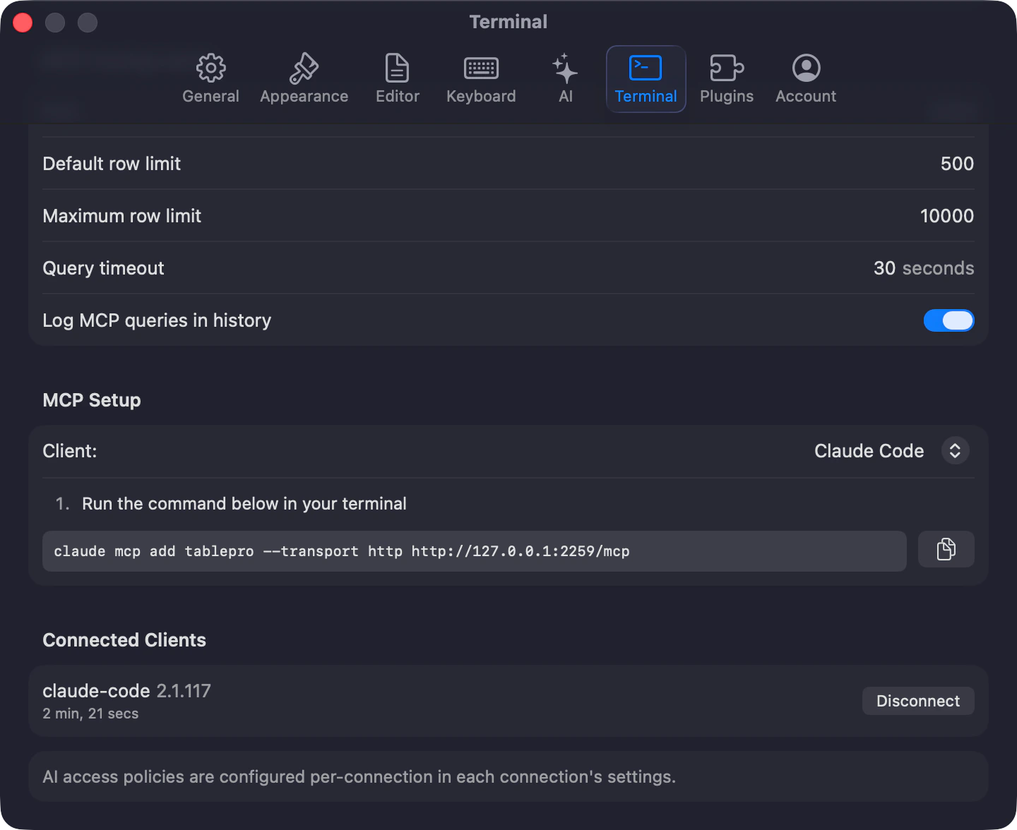The width and height of the screenshot is (1017, 830).
Task: Select the Terminal prompt icon
Action: 646,68
